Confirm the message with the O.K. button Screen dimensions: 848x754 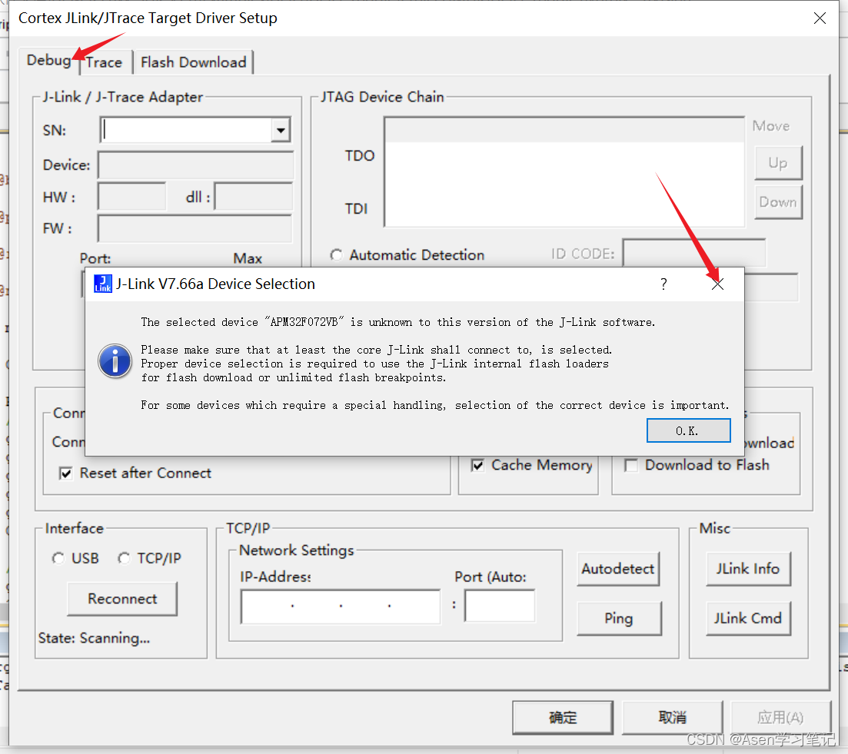(688, 430)
